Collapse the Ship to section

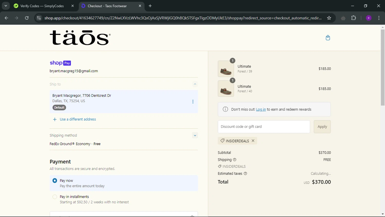coord(195,84)
